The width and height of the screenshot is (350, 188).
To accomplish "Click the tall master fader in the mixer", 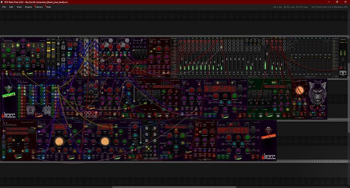I will (x=266, y=61).
